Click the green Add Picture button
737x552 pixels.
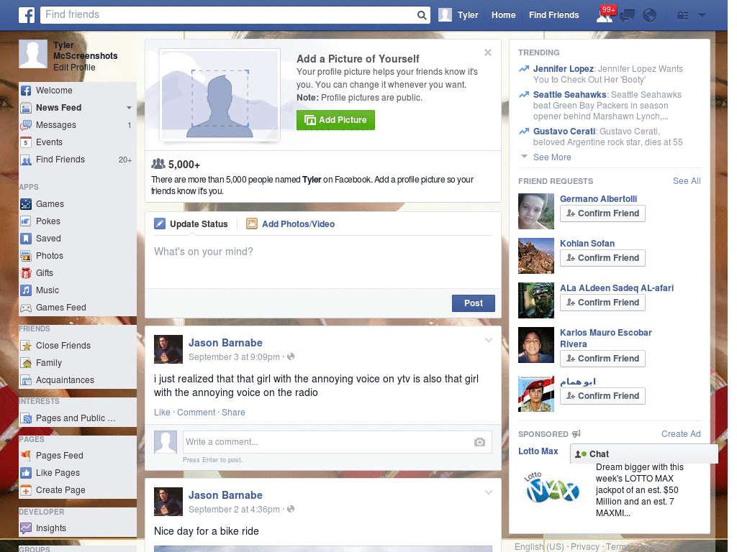coord(335,120)
